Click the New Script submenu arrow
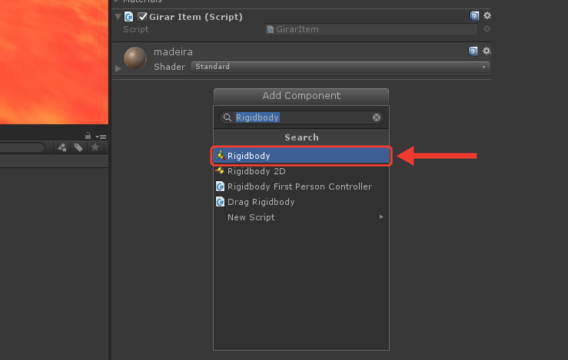The image size is (568, 360). coord(381,216)
